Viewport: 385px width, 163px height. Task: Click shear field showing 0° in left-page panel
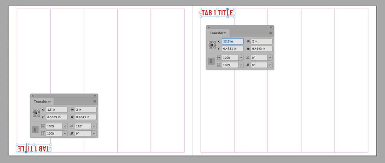[x=83, y=133]
